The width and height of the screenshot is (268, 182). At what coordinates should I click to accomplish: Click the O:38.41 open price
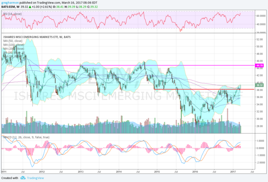click(58, 7)
